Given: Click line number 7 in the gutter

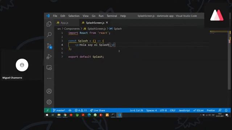Looking at the screenshot, I should point(62,57).
